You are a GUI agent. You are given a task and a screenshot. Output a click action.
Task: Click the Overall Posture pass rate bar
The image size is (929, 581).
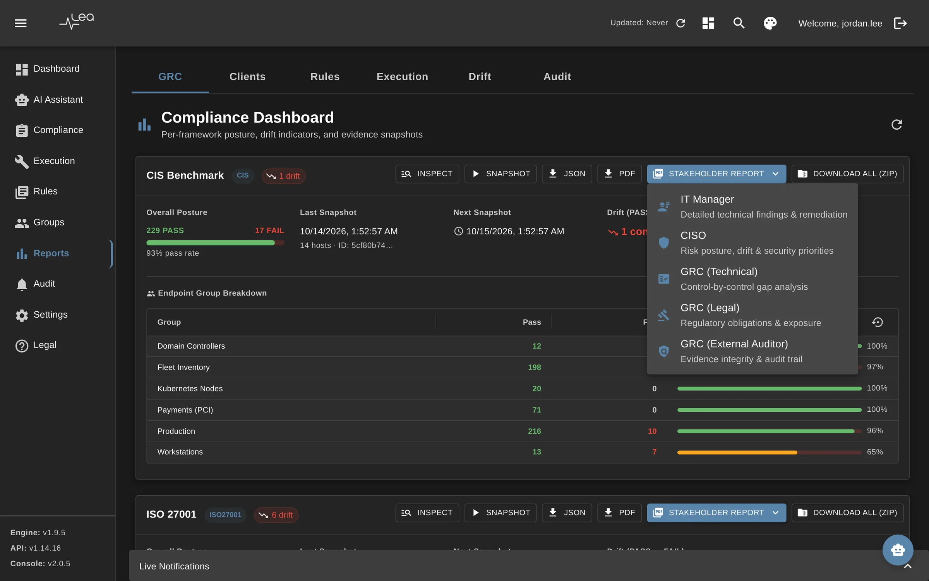click(x=215, y=243)
